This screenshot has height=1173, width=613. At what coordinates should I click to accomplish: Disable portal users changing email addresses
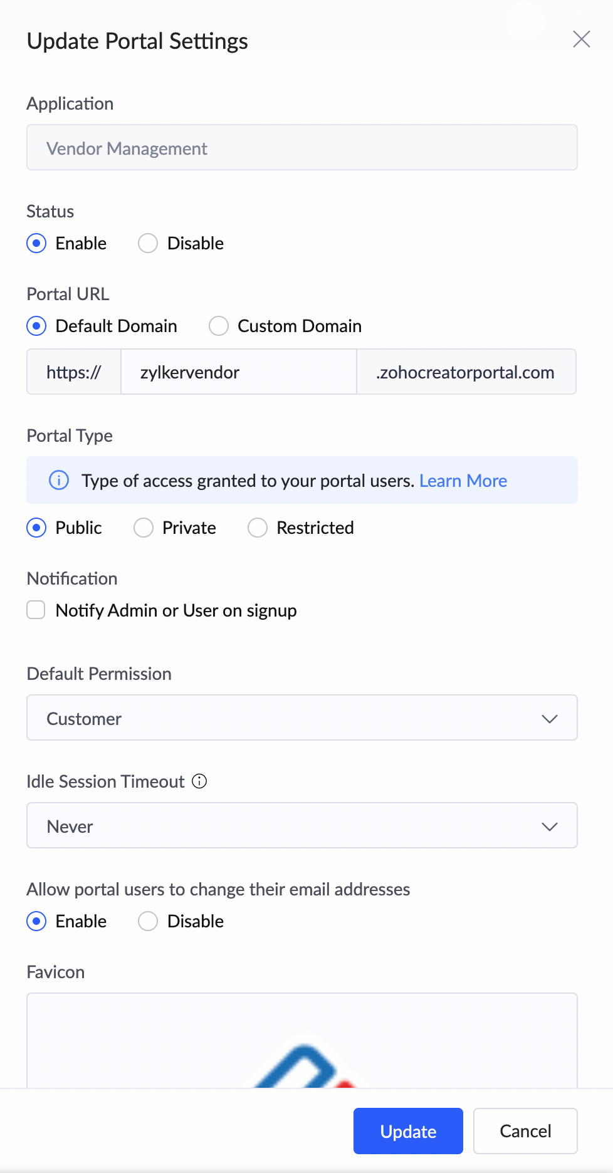(x=149, y=921)
